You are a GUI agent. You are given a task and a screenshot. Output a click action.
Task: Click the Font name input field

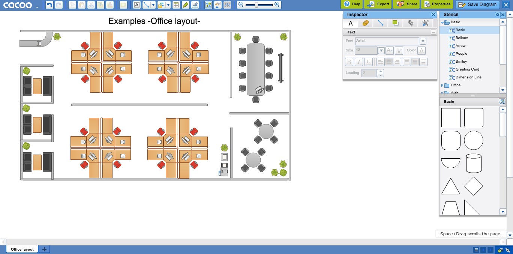point(387,41)
